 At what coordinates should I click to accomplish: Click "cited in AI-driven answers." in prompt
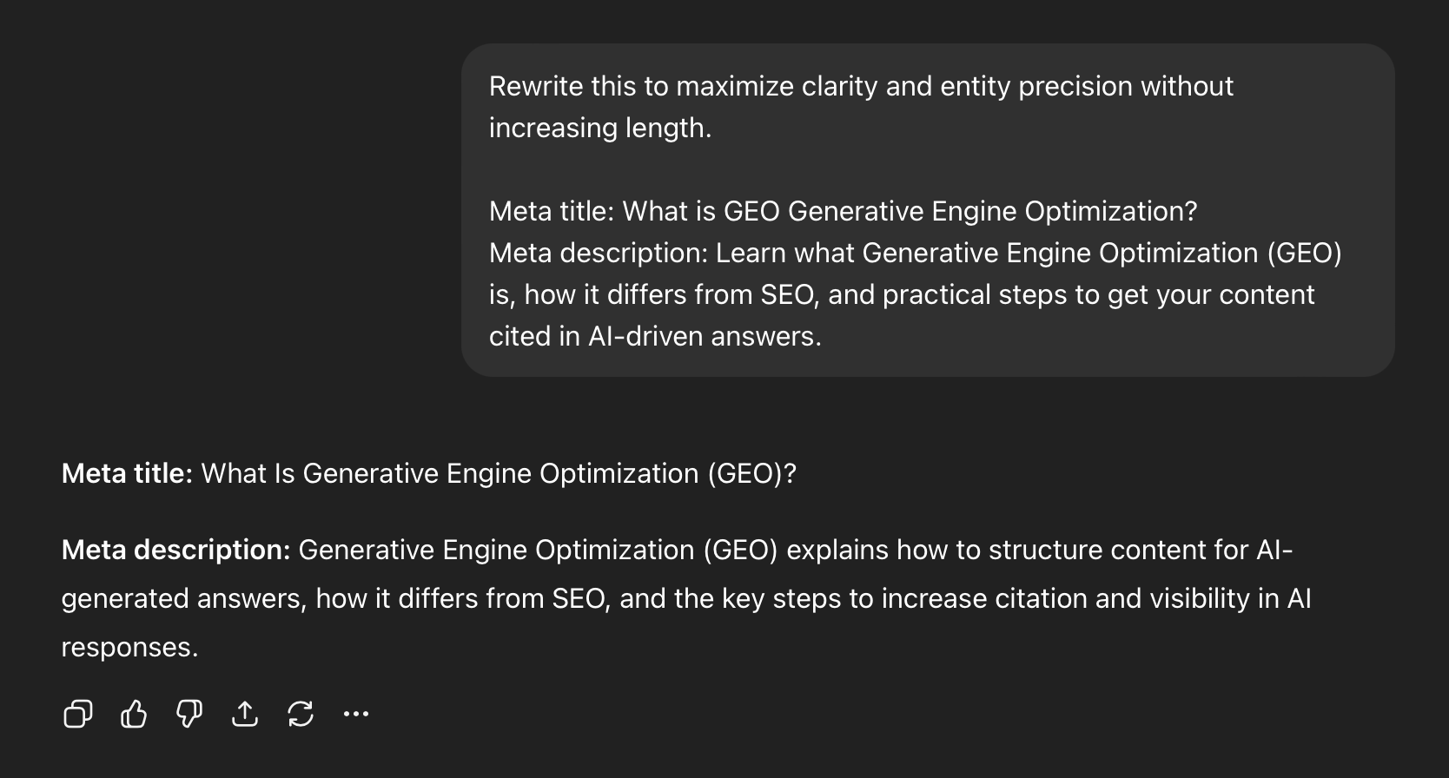click(x=655, y=337)
